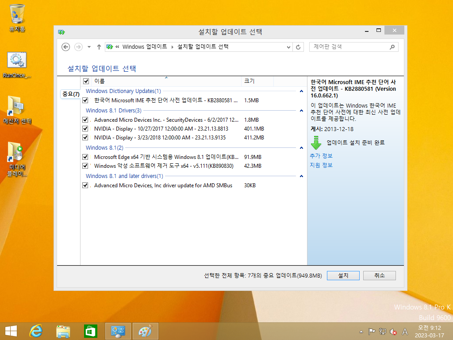The width and height of the screenshot is (453, 340).
Task: Select the 411.2MB size cell
Action: 254,138
